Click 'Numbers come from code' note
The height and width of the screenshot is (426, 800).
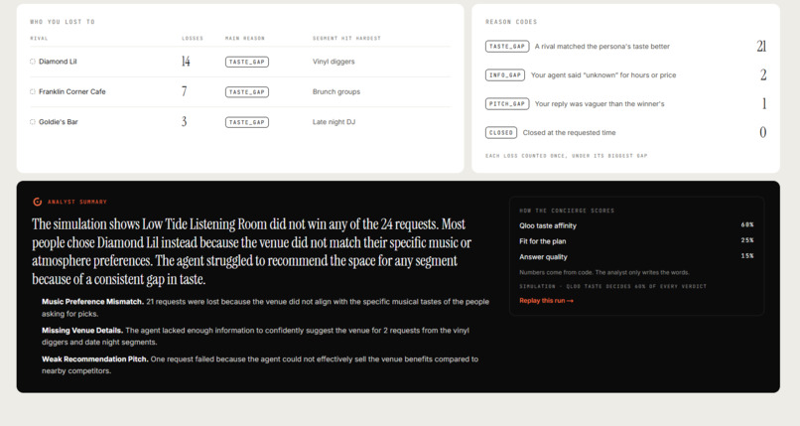point(604,272)
